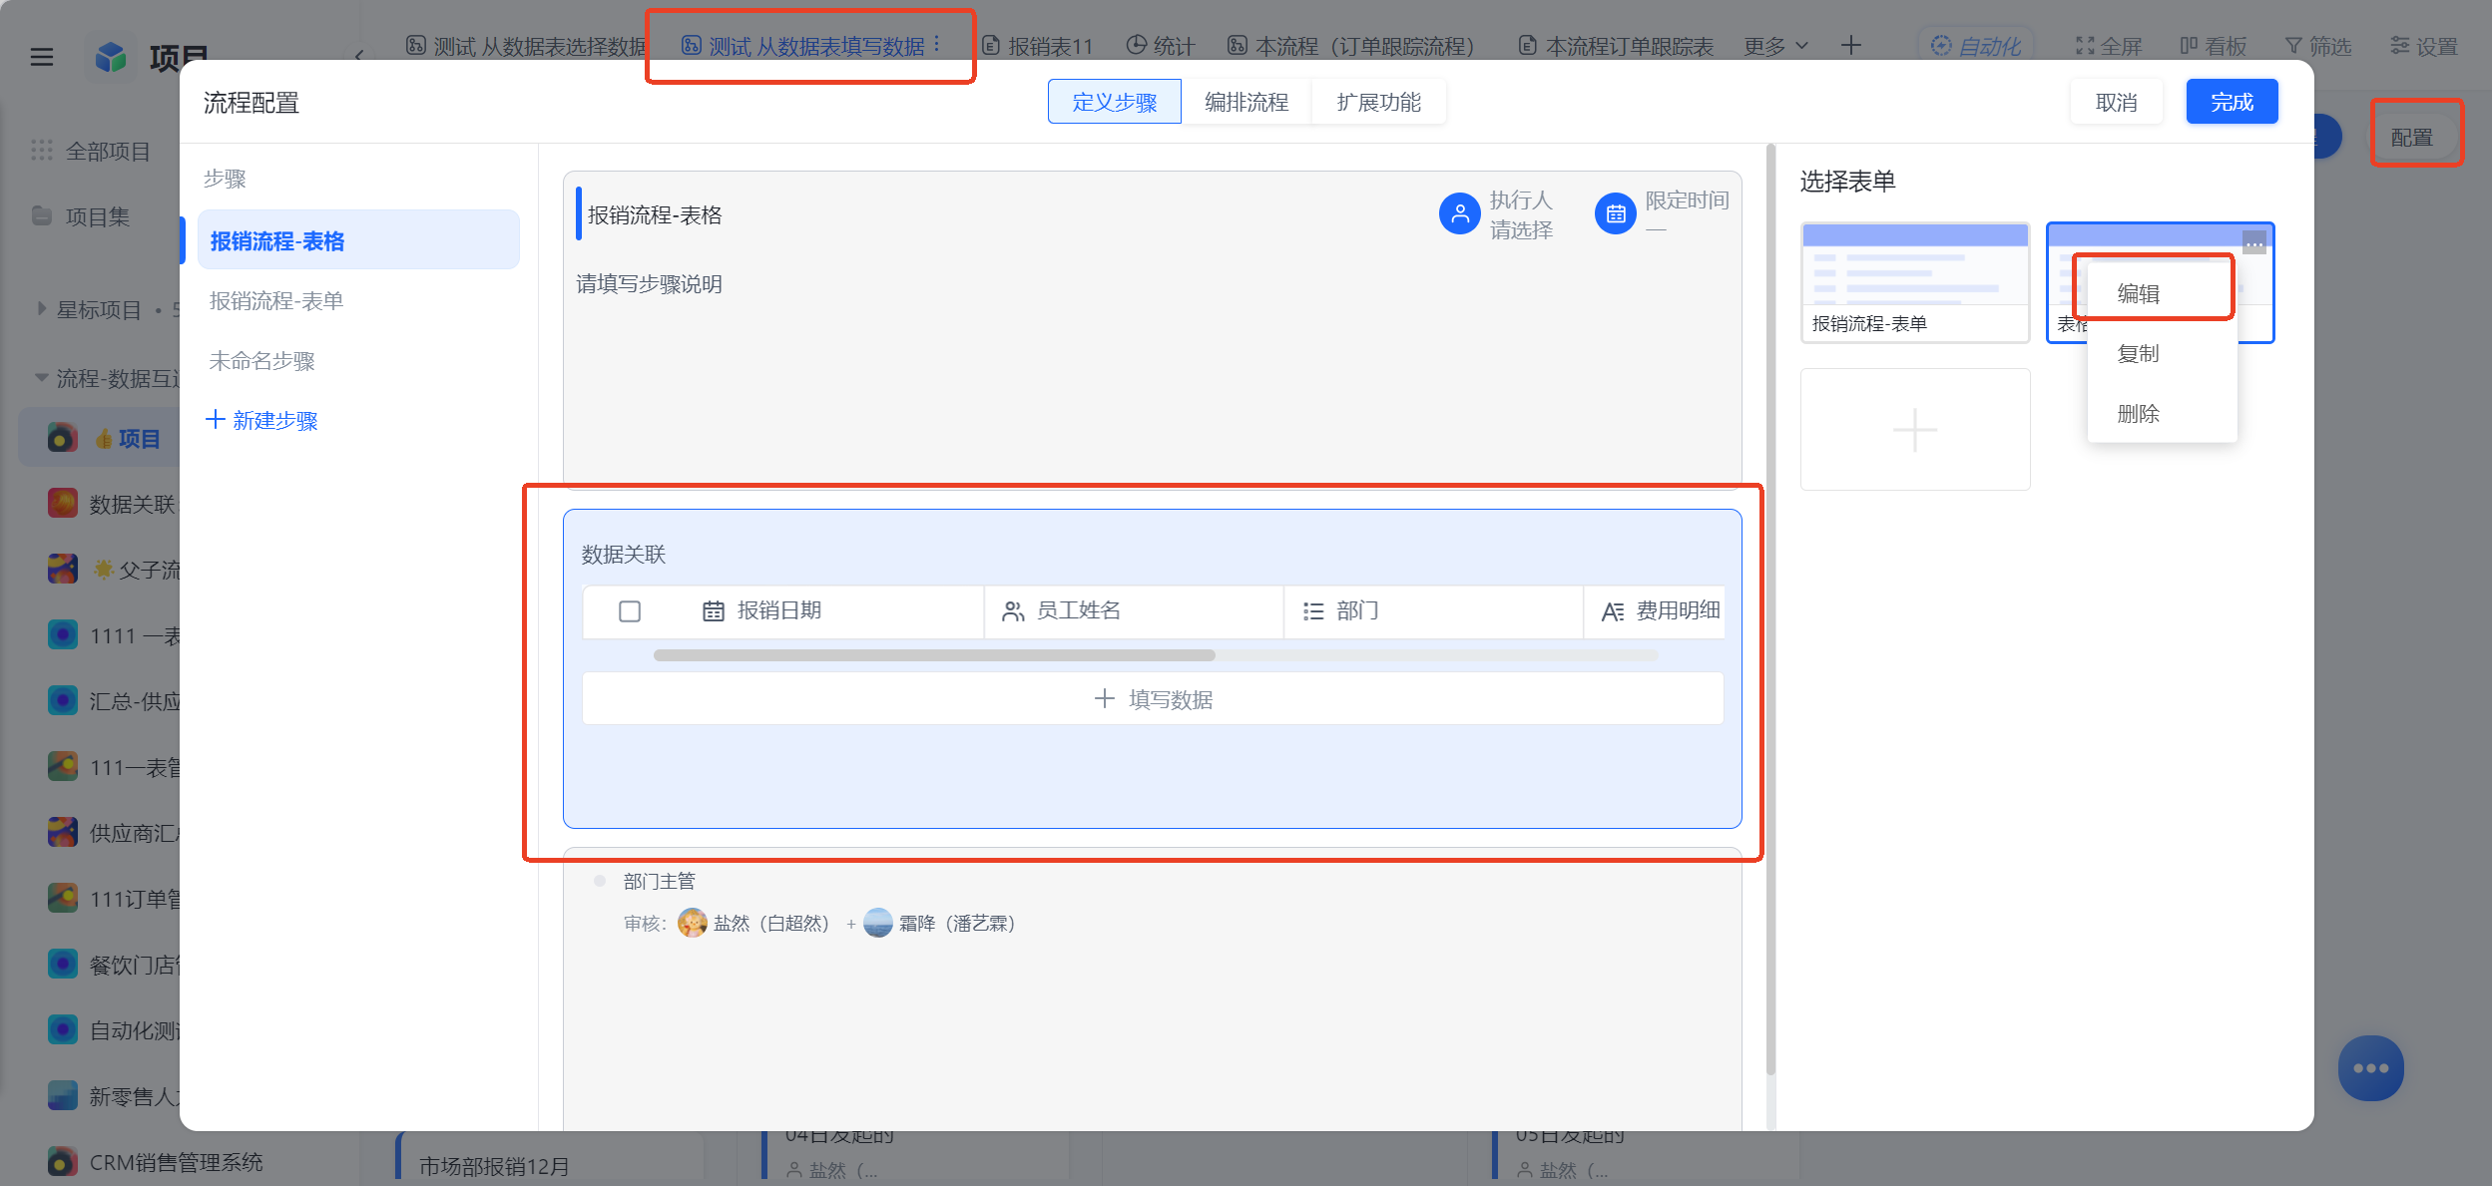
Task: Click the horizontal scrollbar in the 数据关联 table
Action: pyautogui.click(x=934, y=655)
